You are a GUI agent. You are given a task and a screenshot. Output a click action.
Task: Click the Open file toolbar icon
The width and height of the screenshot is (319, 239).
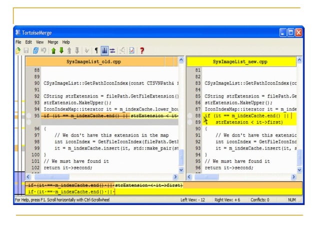tap(18, 50)
